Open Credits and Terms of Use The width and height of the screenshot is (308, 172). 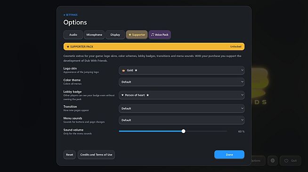(96, 155)
